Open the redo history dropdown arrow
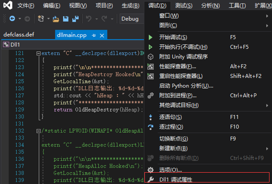This screenshot has height=184, width=272. click(x=112, y=19)
